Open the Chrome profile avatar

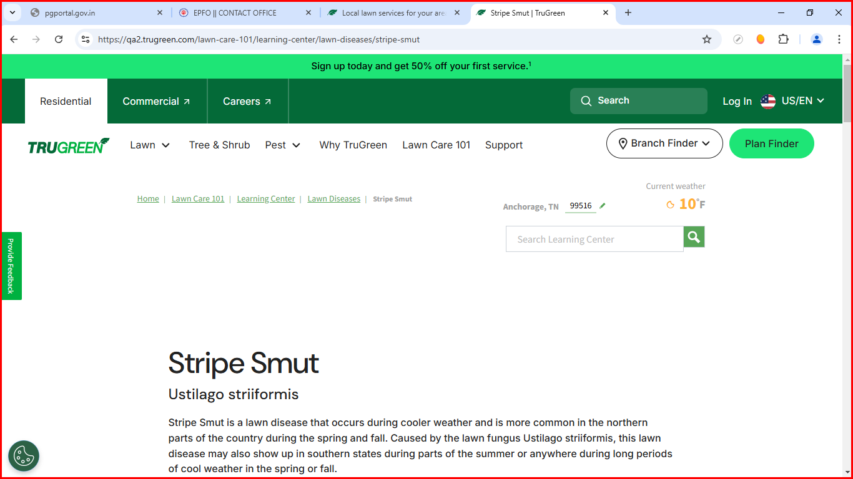coord(817,39)
